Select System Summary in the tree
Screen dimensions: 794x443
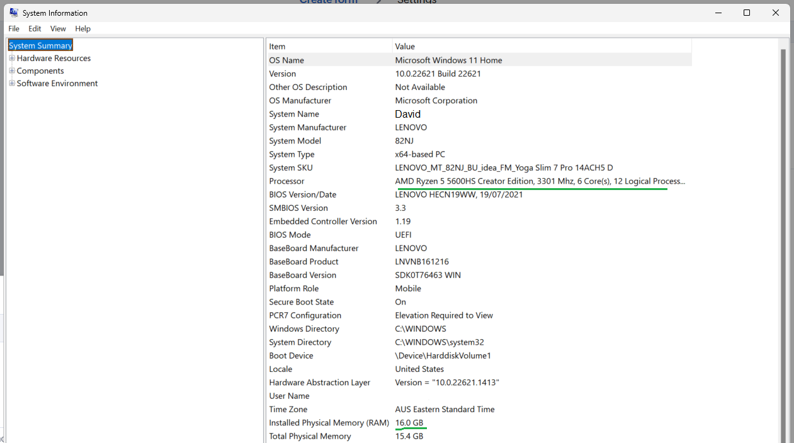coord(40,45)
